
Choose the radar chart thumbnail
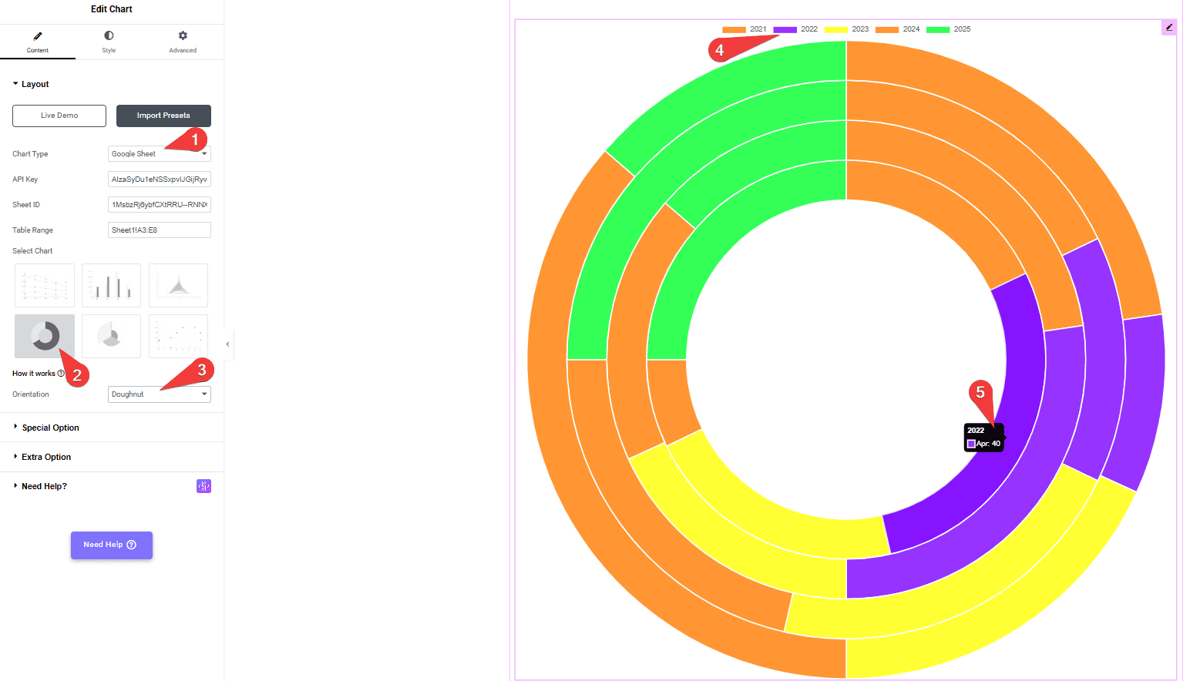click(x=178, y=285)
